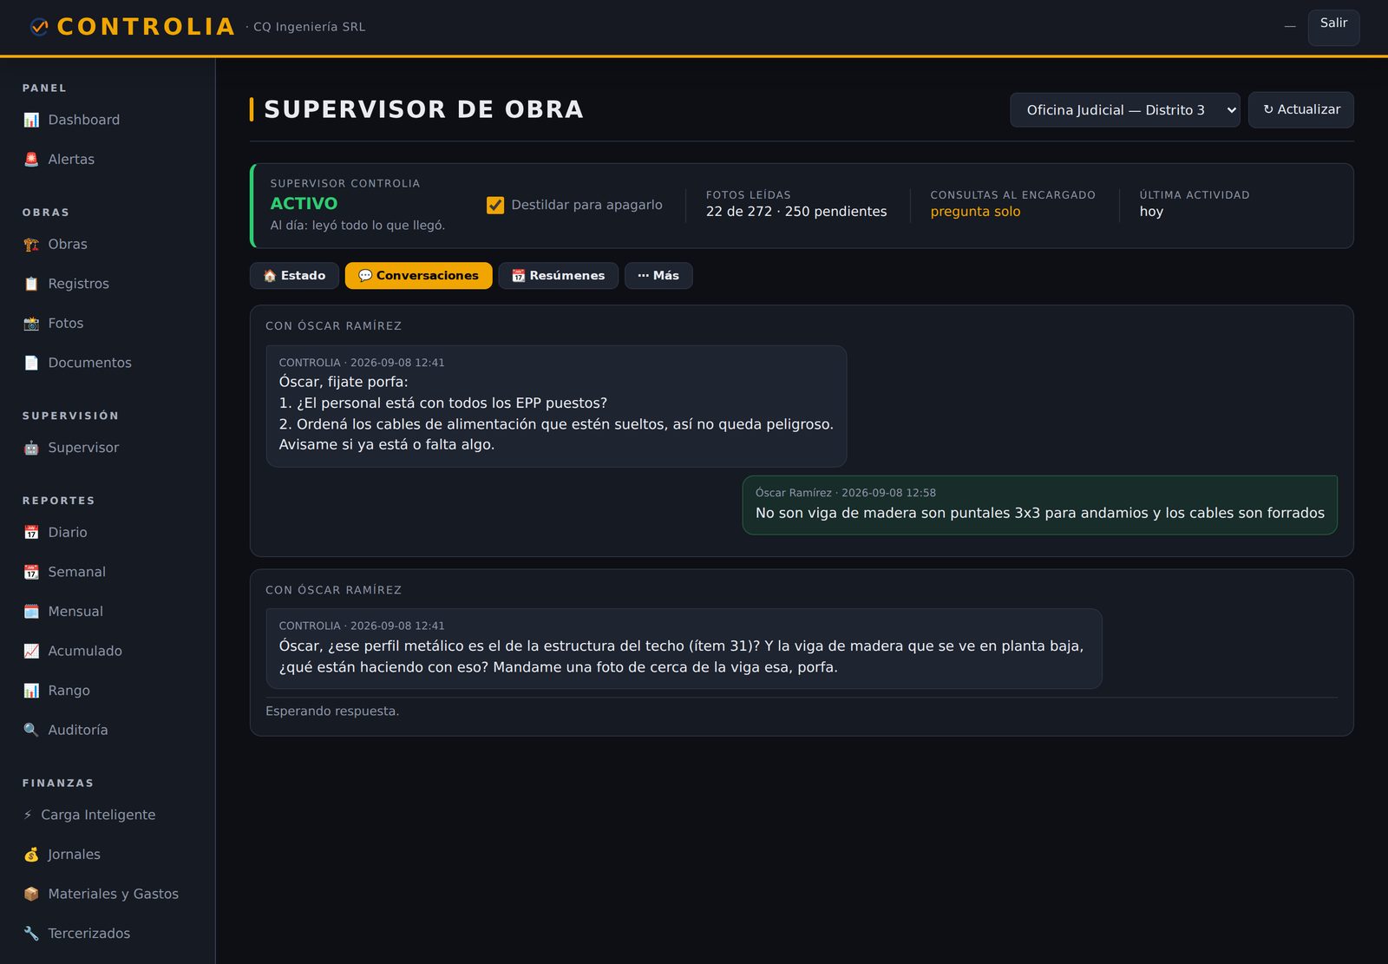This screenshot has height=964, width=1388.
Task: Click the Mensual calendar icon
Action: [x=31, y=612]
